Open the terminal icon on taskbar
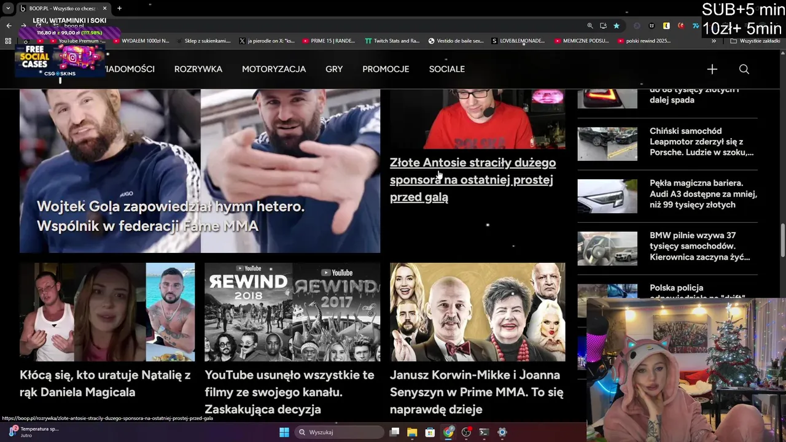 point(484,432)
